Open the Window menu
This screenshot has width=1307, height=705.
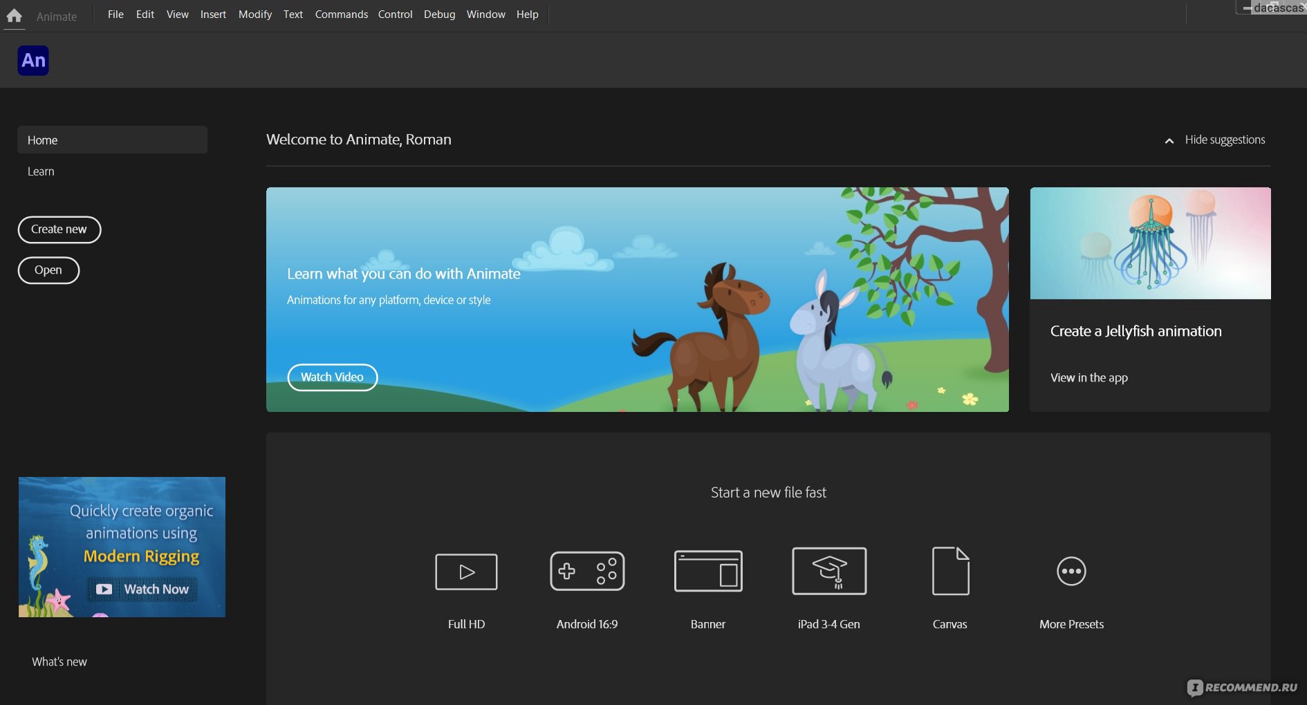pyautogui.click(x=486, y=15)
